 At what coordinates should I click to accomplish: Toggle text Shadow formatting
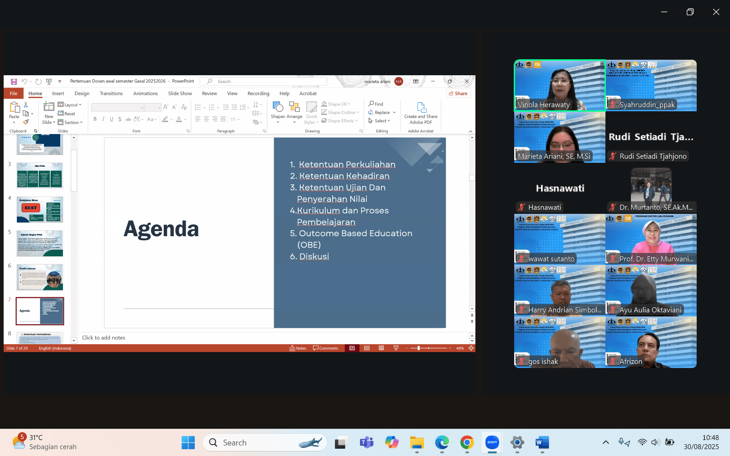click(x=120, y=119)
